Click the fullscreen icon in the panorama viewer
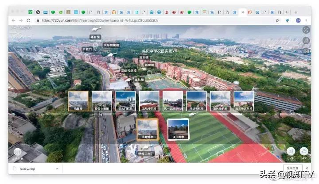This screenshot has height=184, width=319. coord(306,30)
